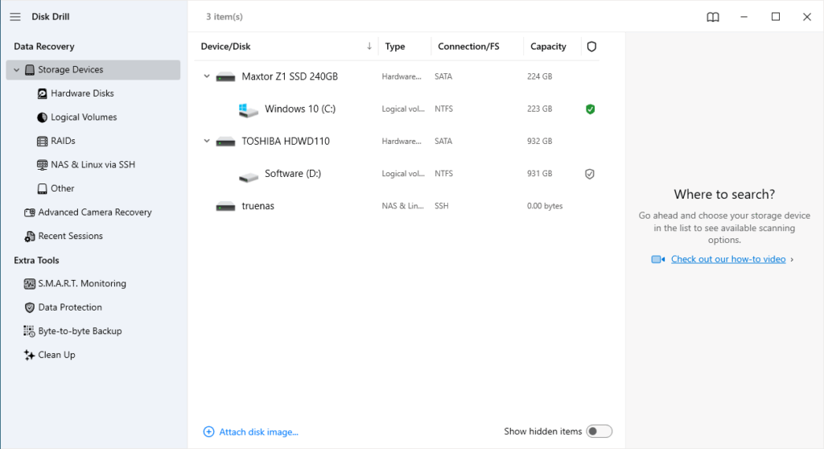
Task: Collapse the Storage Devices sidebar section
Action: click(x=15, y=70)
